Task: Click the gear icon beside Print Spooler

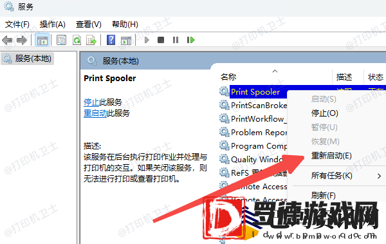Action: point(224,91)
